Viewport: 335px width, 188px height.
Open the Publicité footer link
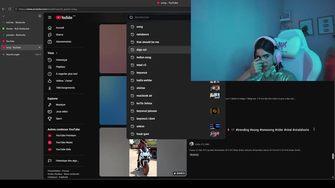pos(63,177)
